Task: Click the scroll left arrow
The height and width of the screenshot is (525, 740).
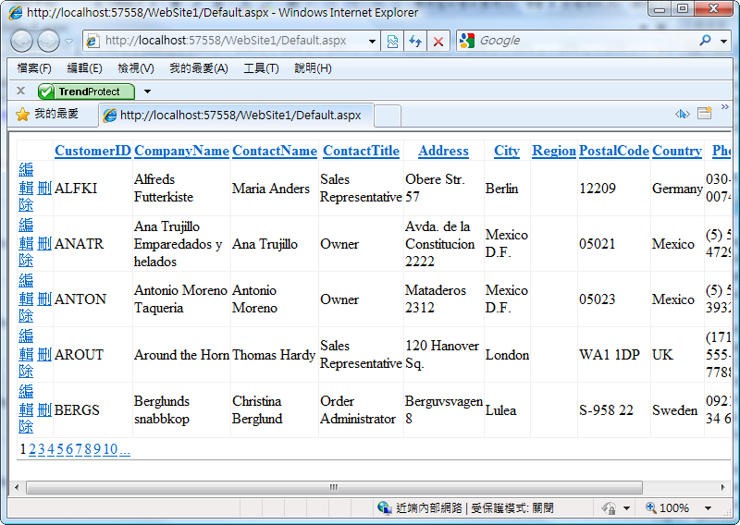Action: point(17,487)
